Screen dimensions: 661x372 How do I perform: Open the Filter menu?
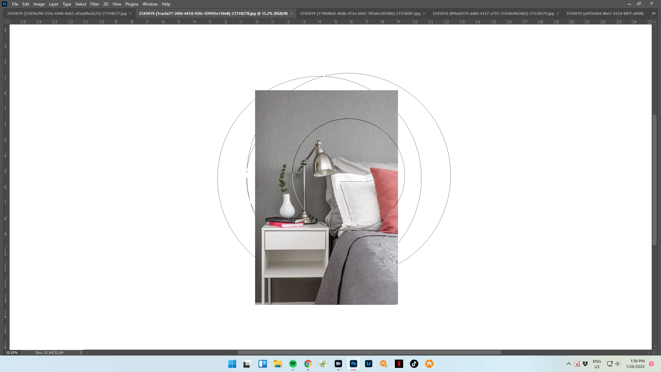(x=94, y=4)
